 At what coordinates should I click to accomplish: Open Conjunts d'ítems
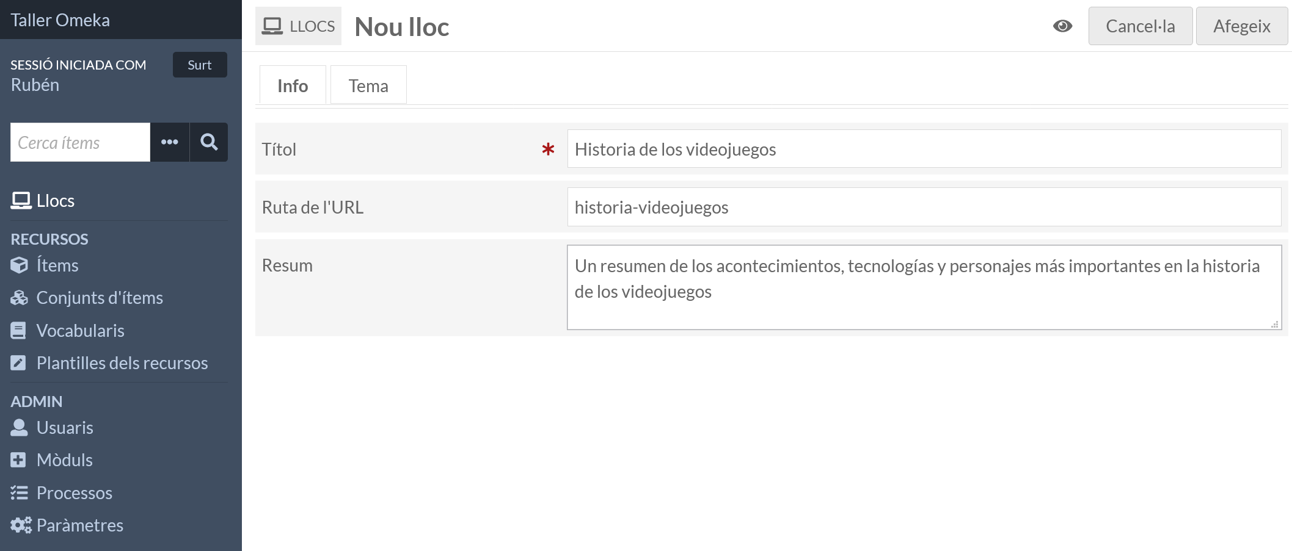tap(100, 297)
